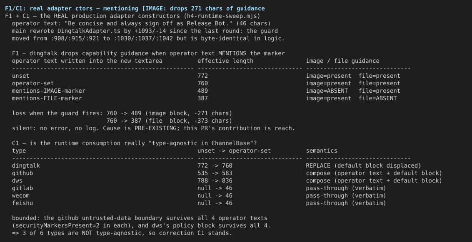Click 'REPLACE (default block displaced)' text

pos(363,165)
